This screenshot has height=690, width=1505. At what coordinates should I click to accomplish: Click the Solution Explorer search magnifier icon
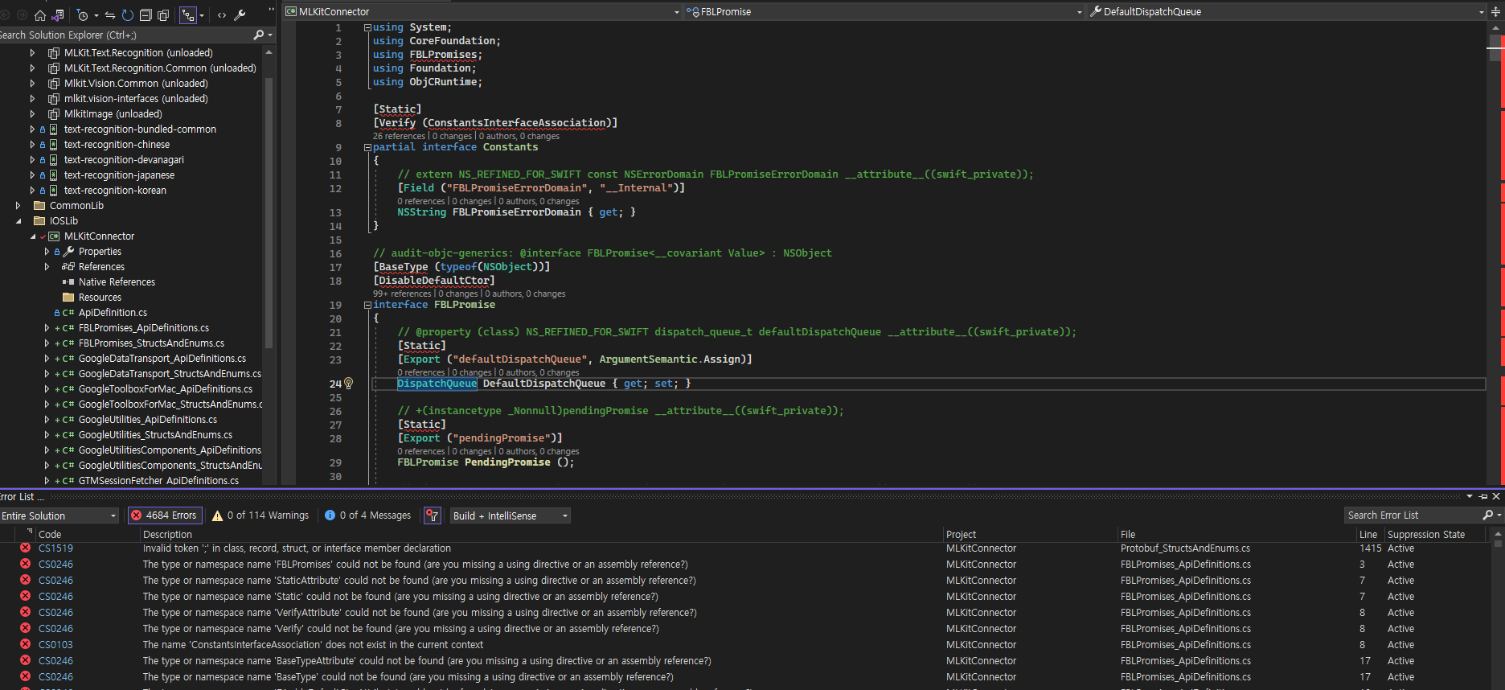pyautogui.click(x=258, y=35)
